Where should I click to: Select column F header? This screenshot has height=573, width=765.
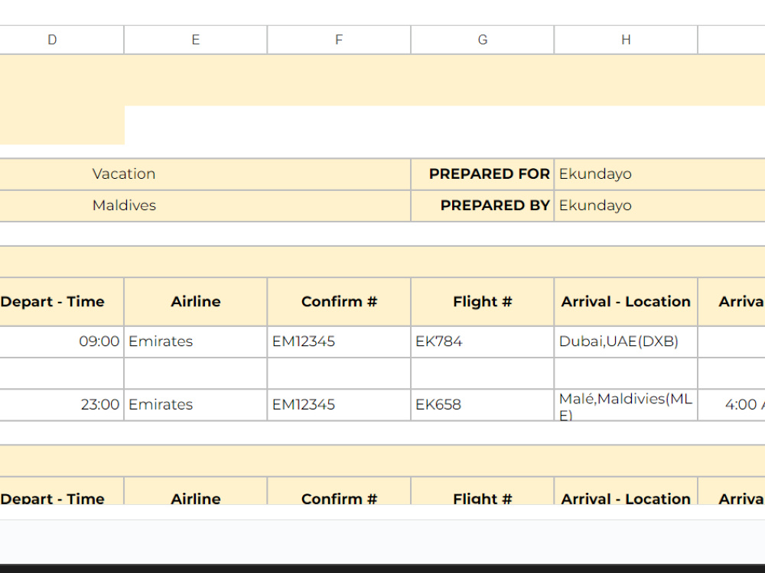point(339,40)
